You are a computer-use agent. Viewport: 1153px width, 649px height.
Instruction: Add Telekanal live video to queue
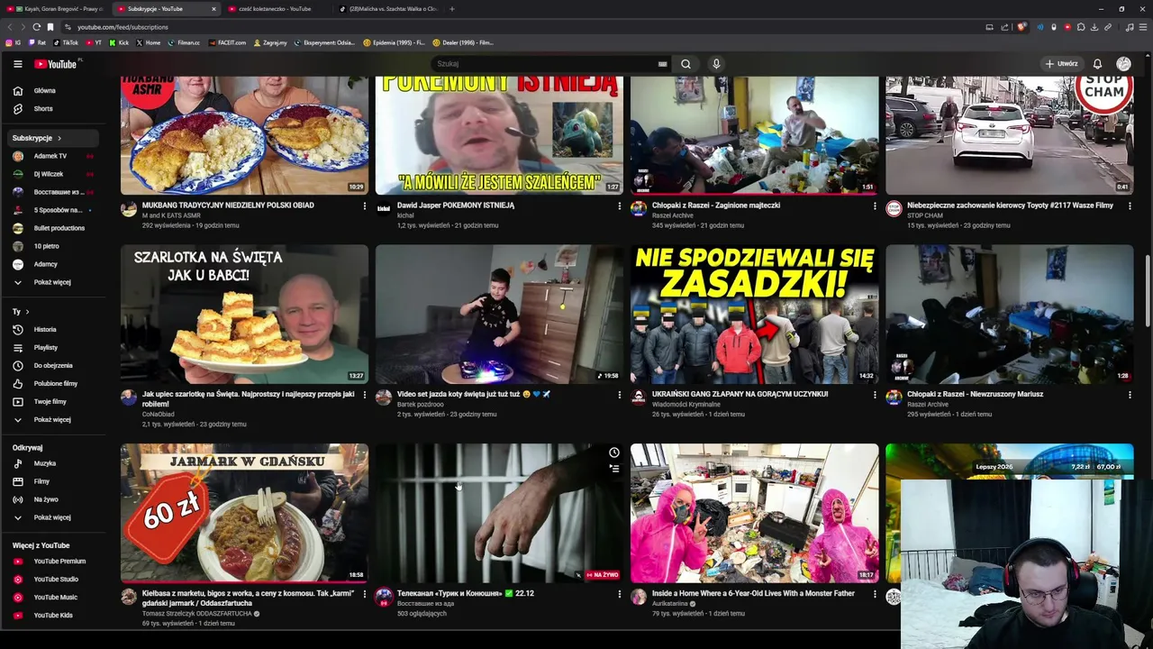tap(613, 469)
